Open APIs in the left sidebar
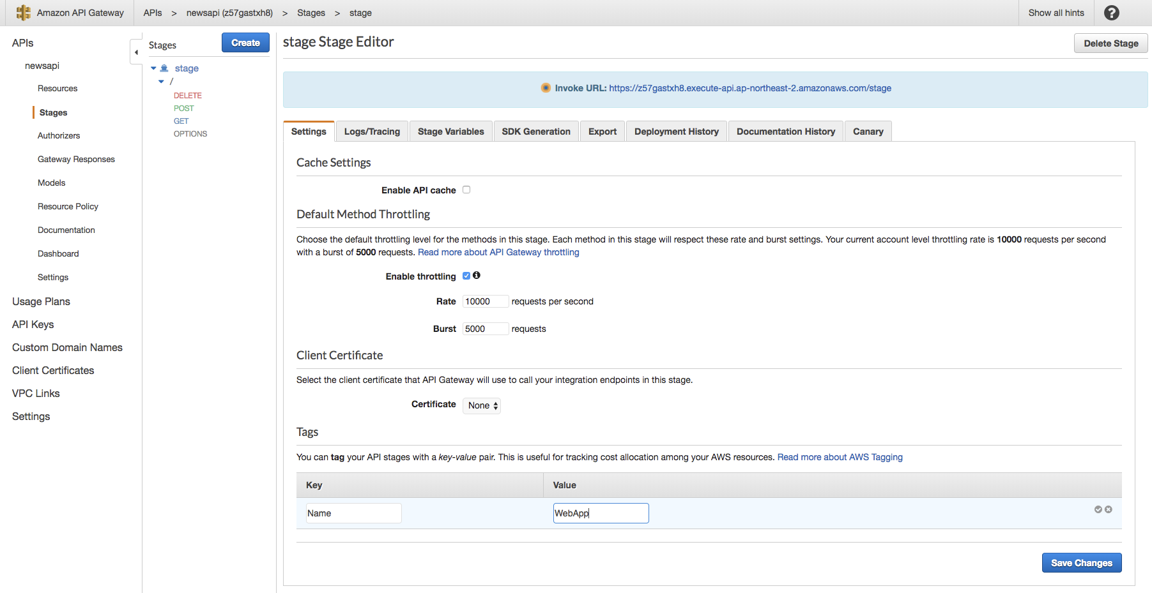The image size is (1152, 593). tap(23, 43)
